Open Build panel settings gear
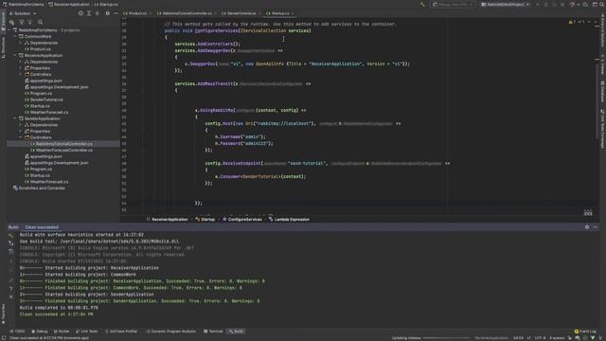606x341 pixels. [x=587, y=227]
